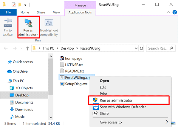
Task: Select This PC in navigation pane
Action: pyautogui.click(x=16, y=81)
